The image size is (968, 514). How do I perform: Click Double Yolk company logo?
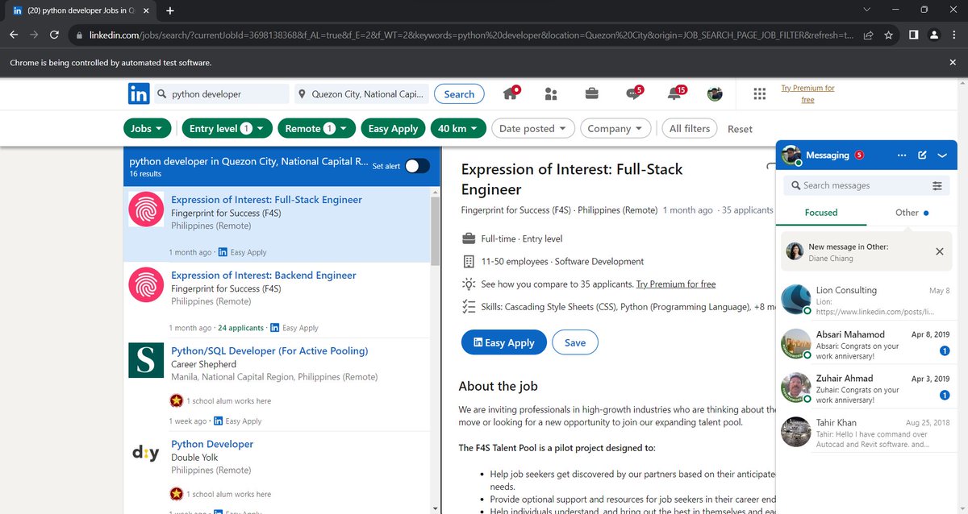pos(146,453)
